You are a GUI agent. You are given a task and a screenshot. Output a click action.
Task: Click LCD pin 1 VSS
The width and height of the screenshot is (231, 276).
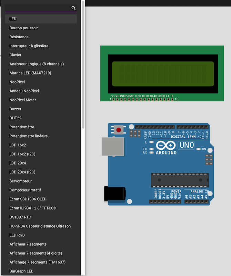113,99
